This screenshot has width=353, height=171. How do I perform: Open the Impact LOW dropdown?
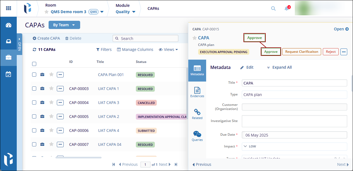click(x=294, y=146)
